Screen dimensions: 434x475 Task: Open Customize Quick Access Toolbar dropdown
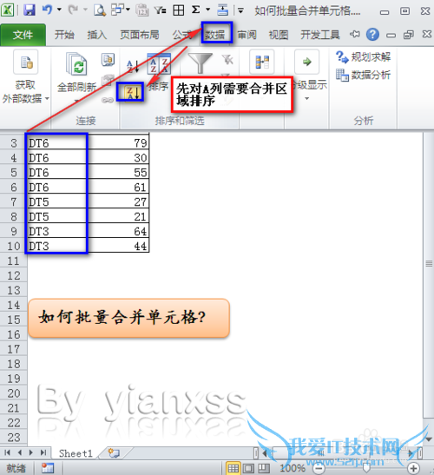pyautogui.click(x=240, y=11)
